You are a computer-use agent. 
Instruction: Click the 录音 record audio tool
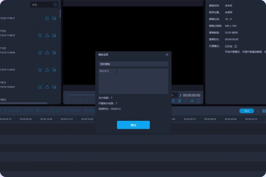(56, 111)
